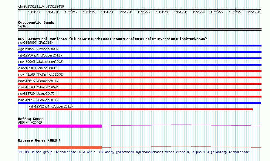
Task: Open variant label nsv818729 (Wang2007)
Action: [x=36, y=94]
